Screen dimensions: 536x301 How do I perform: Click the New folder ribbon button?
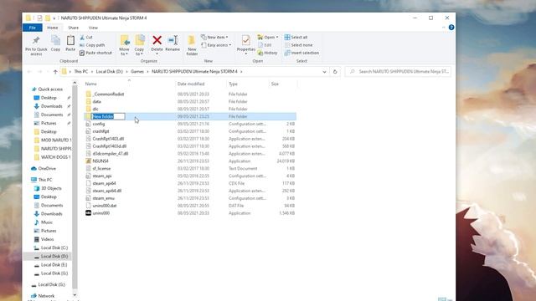[192, 45]
